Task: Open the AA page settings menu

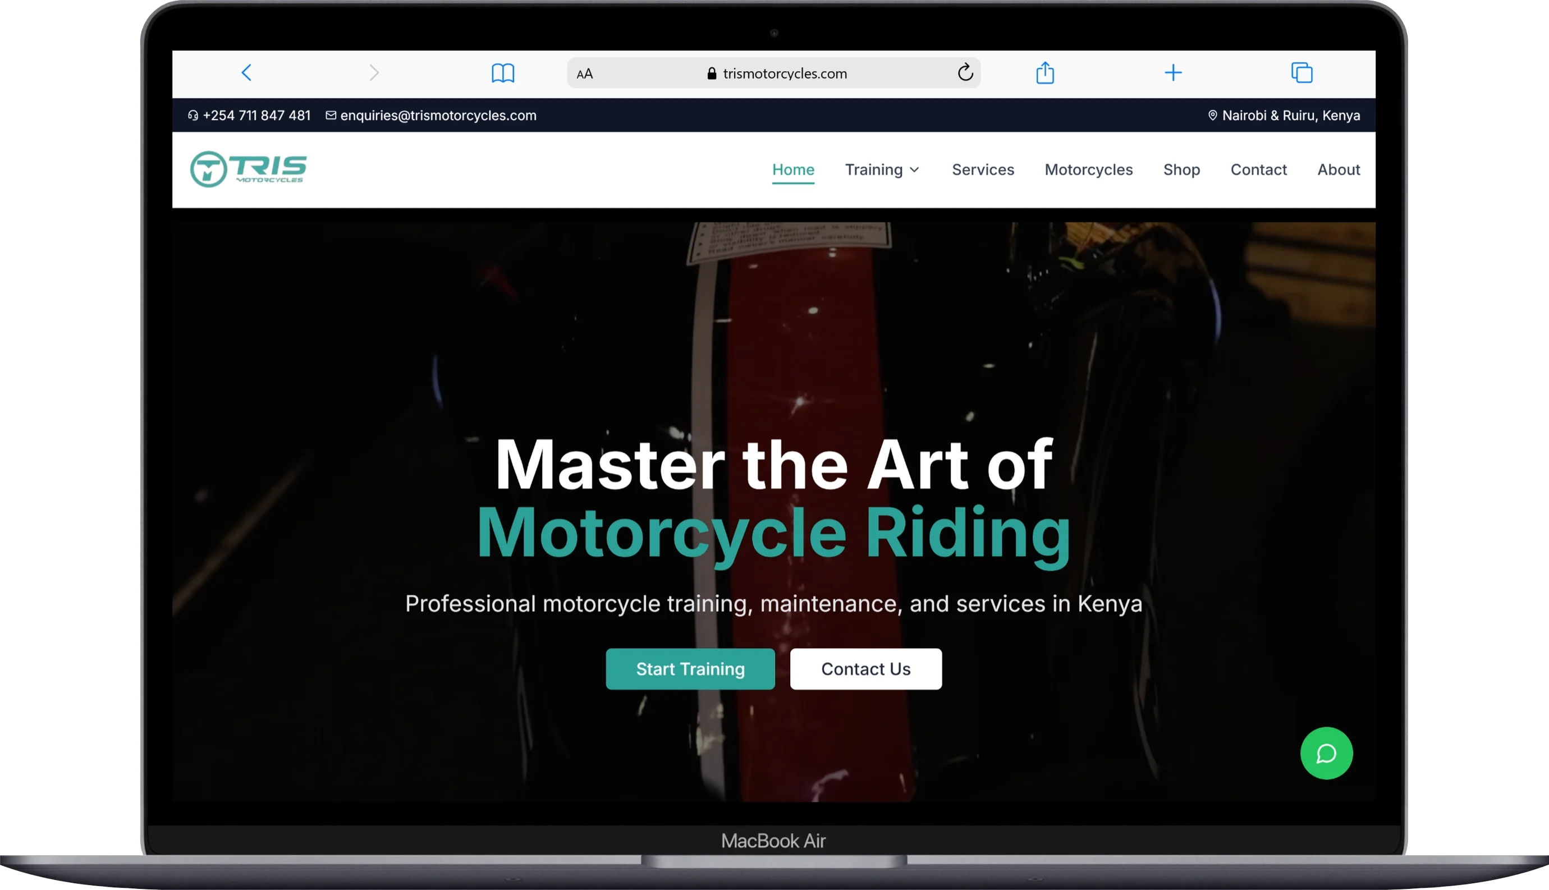Action: [x=584, y=73]
